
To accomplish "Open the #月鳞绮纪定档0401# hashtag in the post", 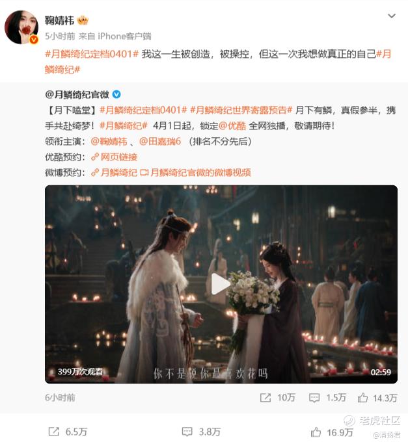I will click(x=92, y=54).
